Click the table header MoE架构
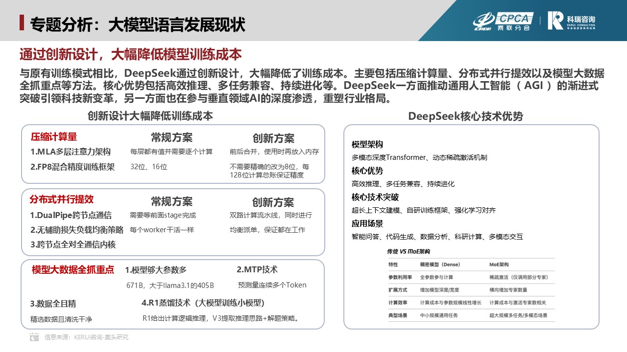Image resolution: width=627 pixels, height=352 pixels. click(x=499, y=264)
